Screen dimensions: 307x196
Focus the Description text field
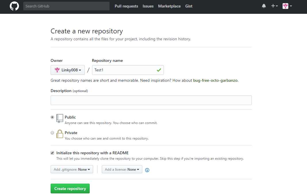(151, 100)
